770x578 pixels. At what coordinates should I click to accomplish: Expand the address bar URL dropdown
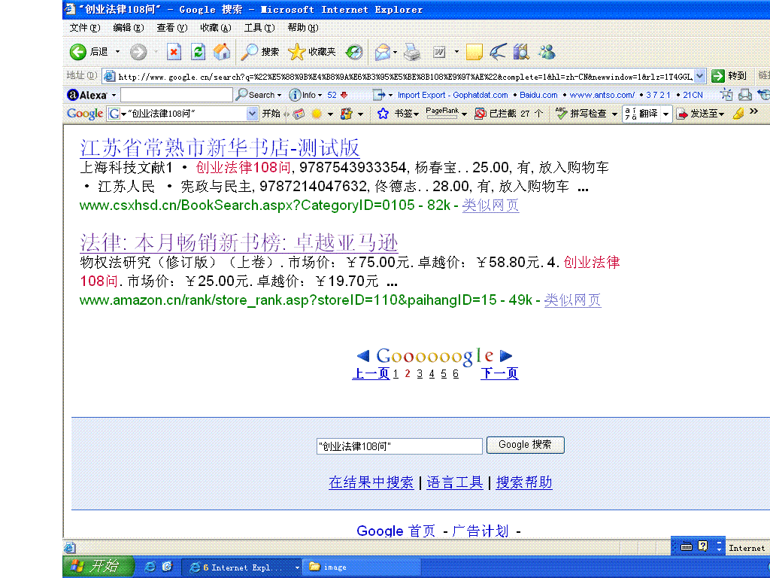pyautogui.click(x=700, y=76)
